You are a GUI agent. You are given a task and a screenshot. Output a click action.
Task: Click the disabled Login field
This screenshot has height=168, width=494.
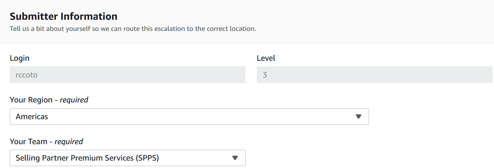[x=128, y=75]
